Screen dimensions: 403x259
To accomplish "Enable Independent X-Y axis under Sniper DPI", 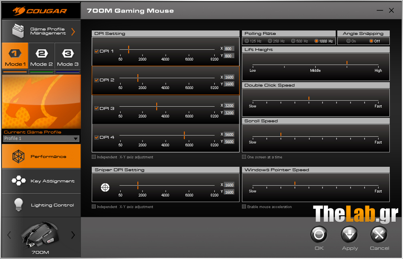I will 94,206.
